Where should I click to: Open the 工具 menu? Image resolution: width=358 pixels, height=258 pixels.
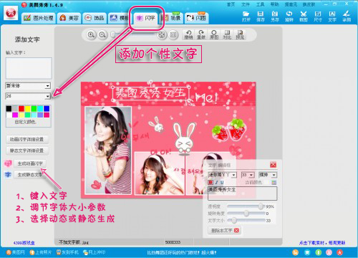click(260, 4)
